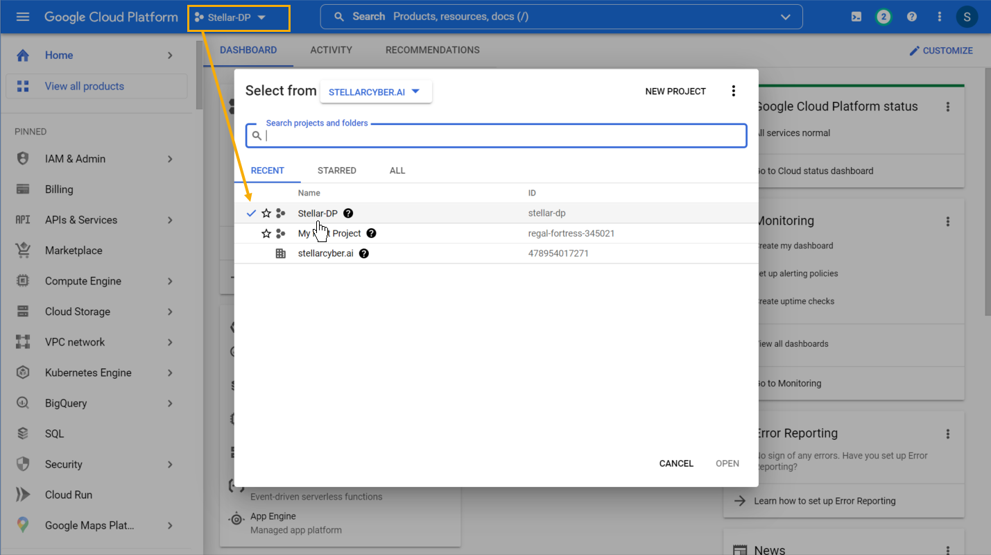Star the regal-fortress-345021 project
Viewport: 991px width, 555px height.
[x=266, y=234]
